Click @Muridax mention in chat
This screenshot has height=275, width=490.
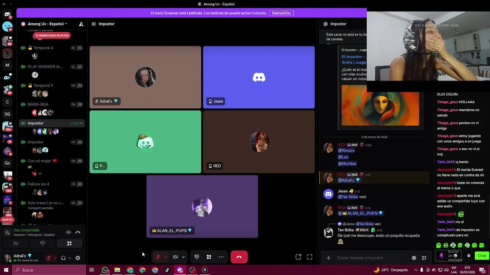[x=347, y=163]
